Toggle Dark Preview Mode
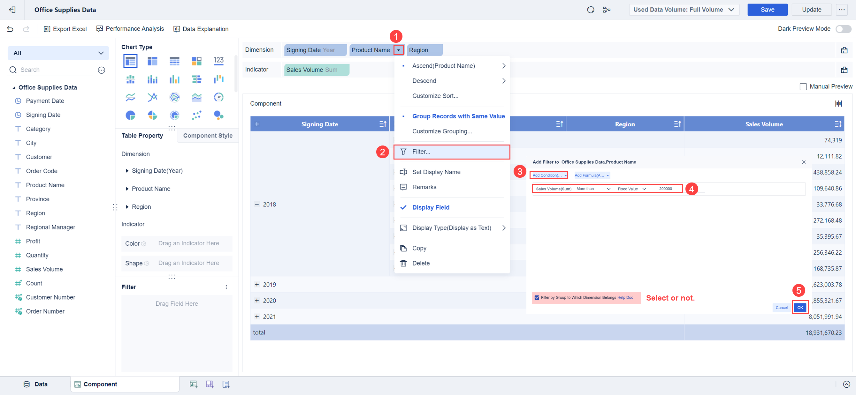This screenshot has height=395, width=856. coord(843,29)
